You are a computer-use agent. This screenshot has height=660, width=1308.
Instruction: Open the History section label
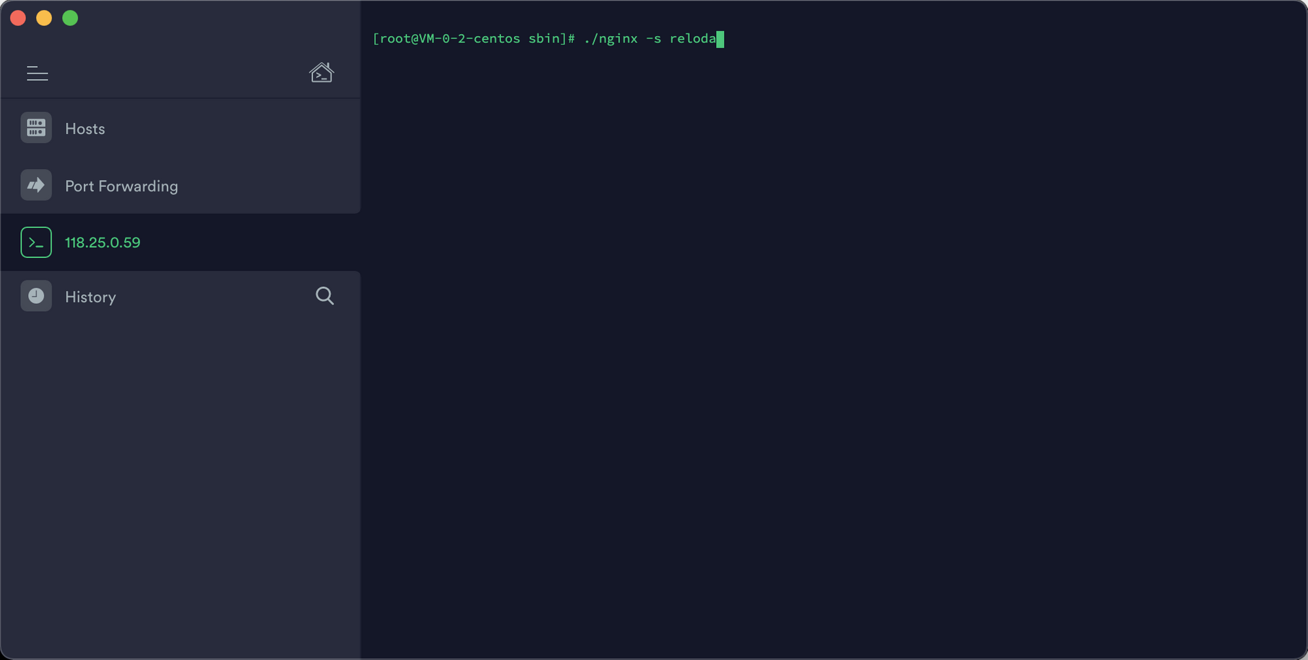(90, 297)
